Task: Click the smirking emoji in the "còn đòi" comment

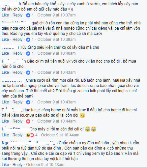Action: (x=82, y=115)
